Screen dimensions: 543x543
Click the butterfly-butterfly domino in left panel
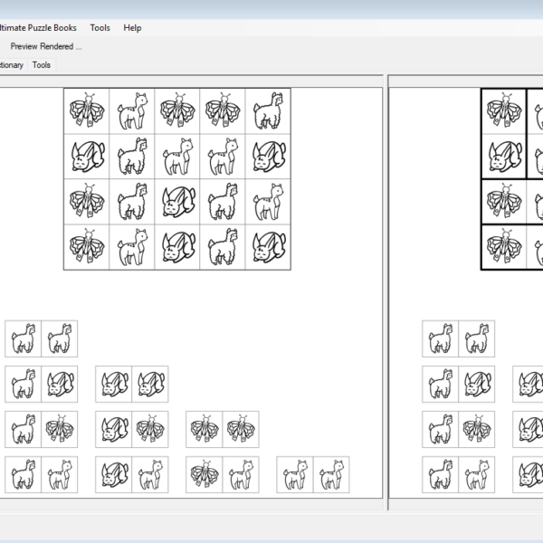pyautogui.click(x=223, y=430)
